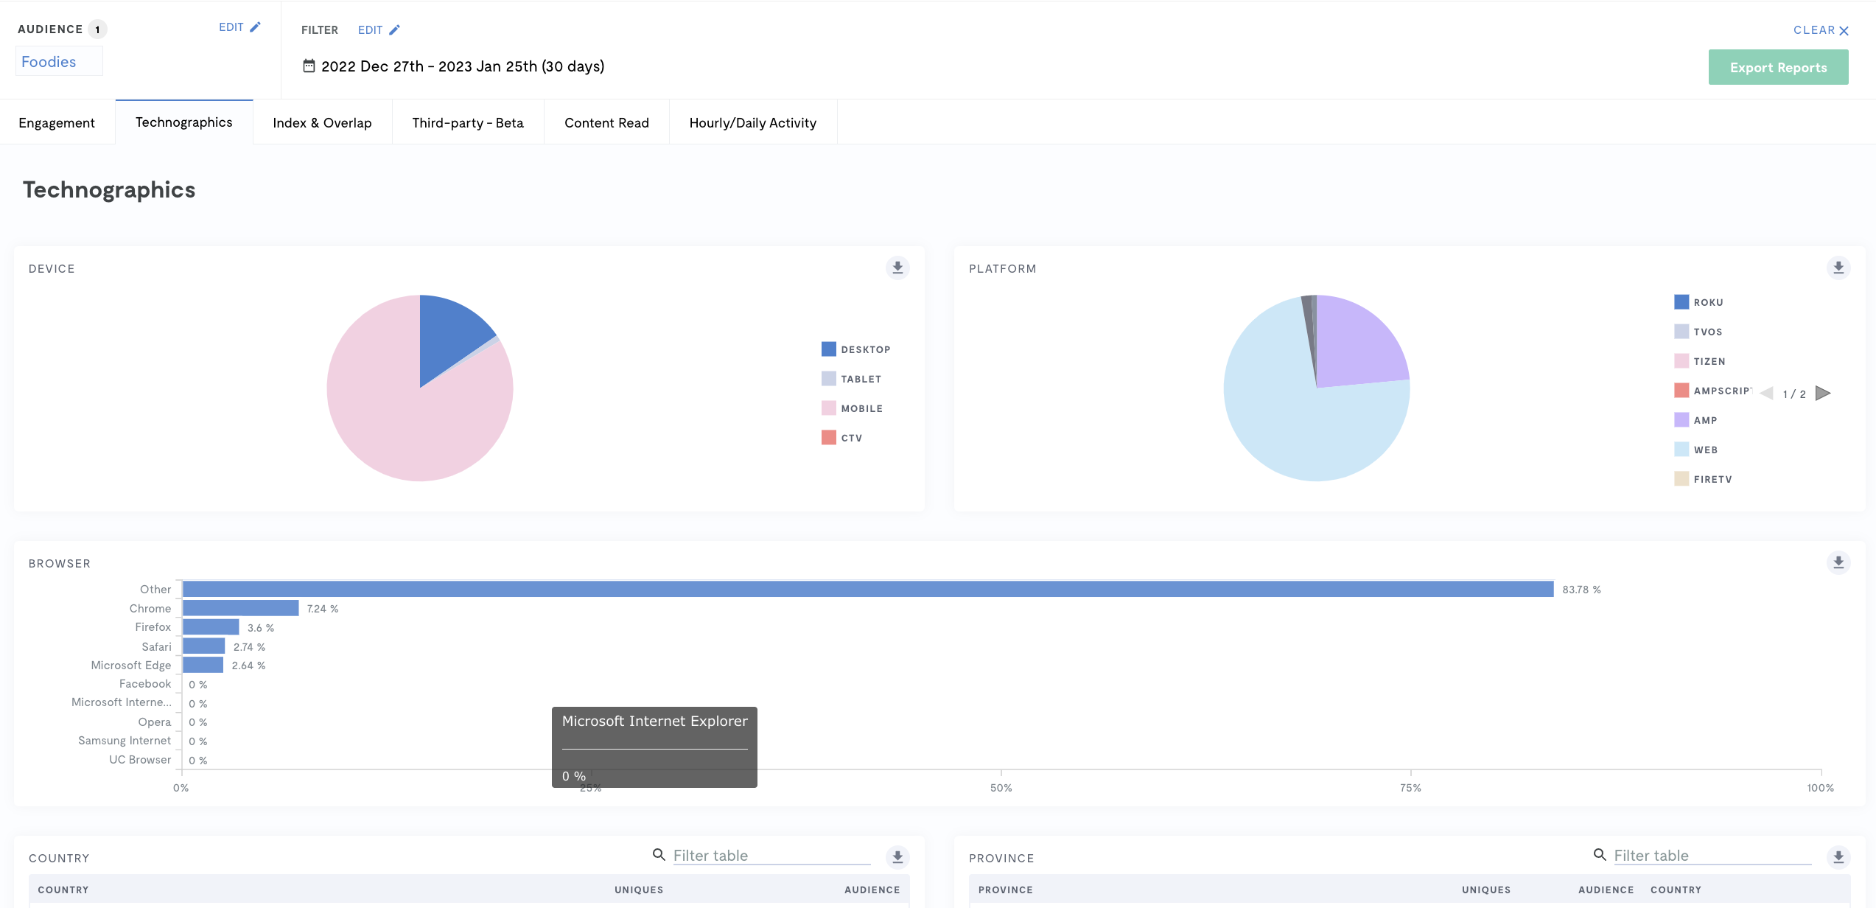Click the Samsung Internet browser label

click(125, 741)
